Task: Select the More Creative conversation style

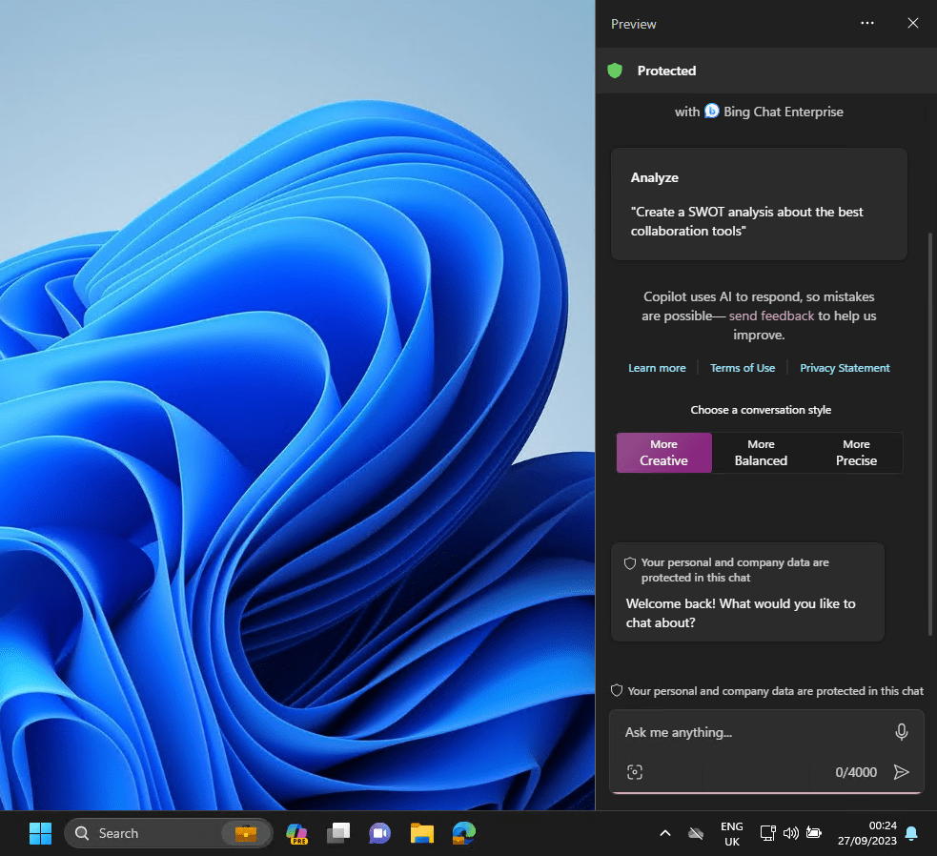Action: [x=663, y=453]
